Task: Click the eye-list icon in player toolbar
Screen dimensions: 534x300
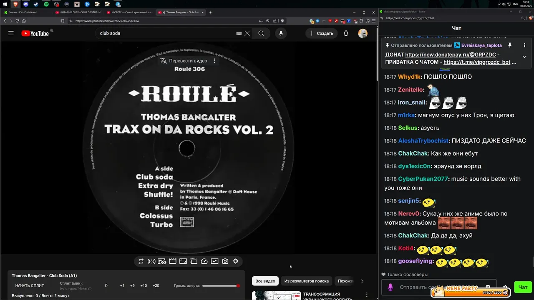Action: click(x=162, y=261)
